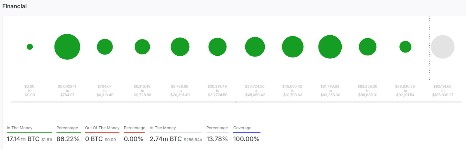Image resolution: width=466 pixels, height=149 pixels.
Task: Click the $0.00 to $0.00 range label
Action: pos(30,90)
